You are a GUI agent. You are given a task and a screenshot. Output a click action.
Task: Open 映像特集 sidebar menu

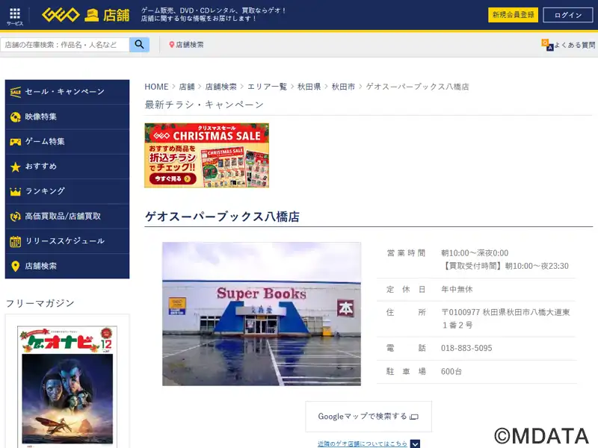67,117
